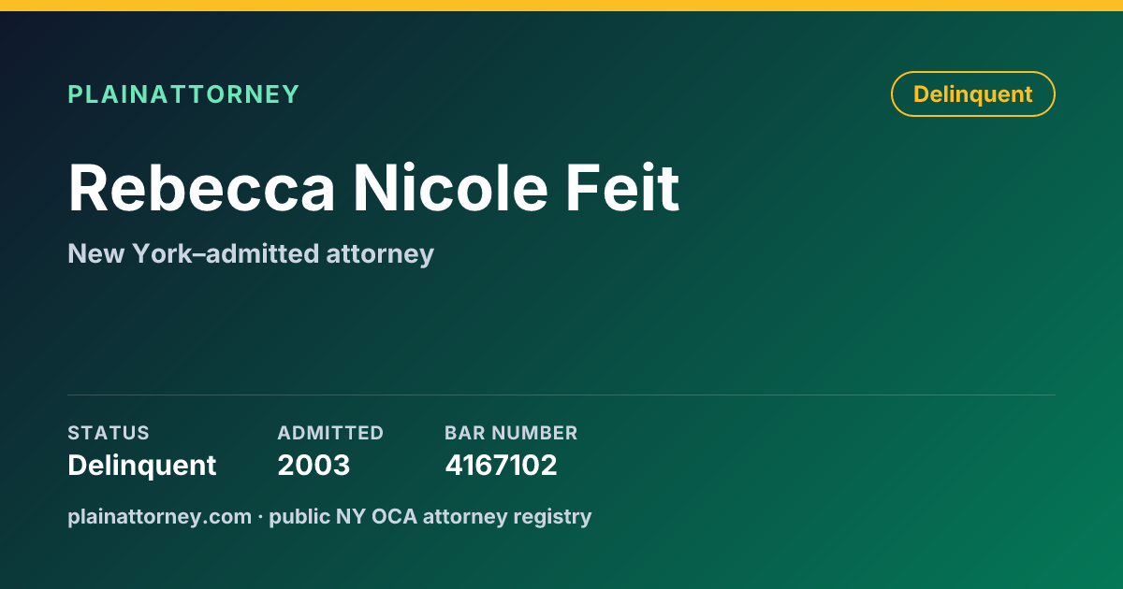Open the plainattorney.com footer link
Screen dimensions: 1123x589
(x=159, y=516)
